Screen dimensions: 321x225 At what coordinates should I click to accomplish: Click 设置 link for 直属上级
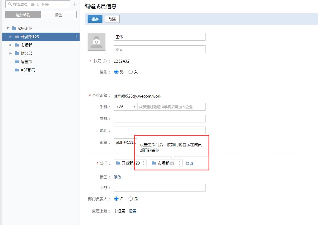point(132,211)
